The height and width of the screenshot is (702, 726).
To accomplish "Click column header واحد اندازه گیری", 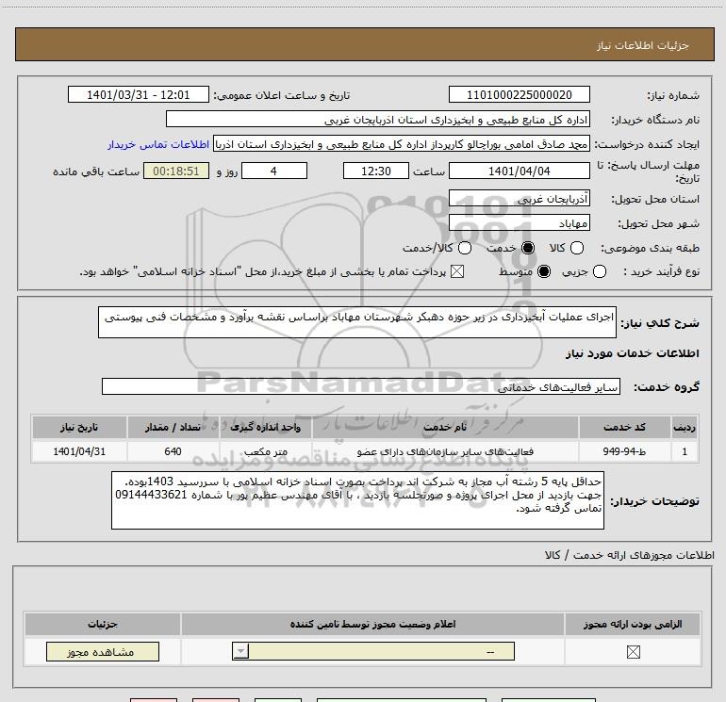I will click(265, 427).
